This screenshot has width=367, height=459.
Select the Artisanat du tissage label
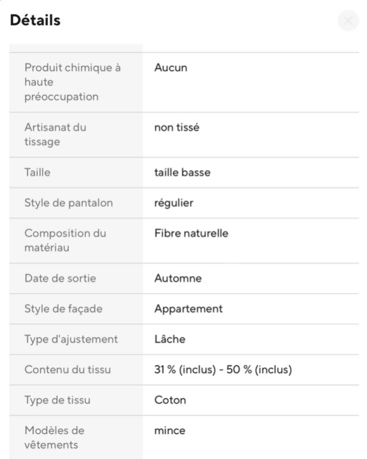pos(55,134)
